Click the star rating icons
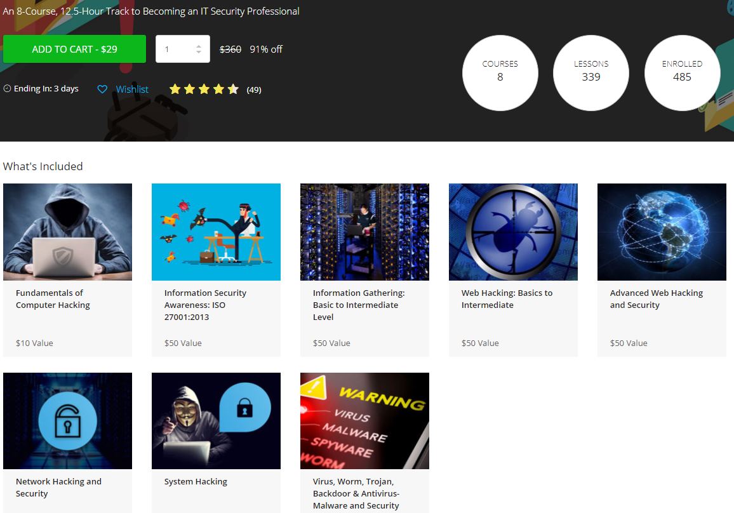The width and height of the screenshot is (734, 513). (x=204, y=90)
